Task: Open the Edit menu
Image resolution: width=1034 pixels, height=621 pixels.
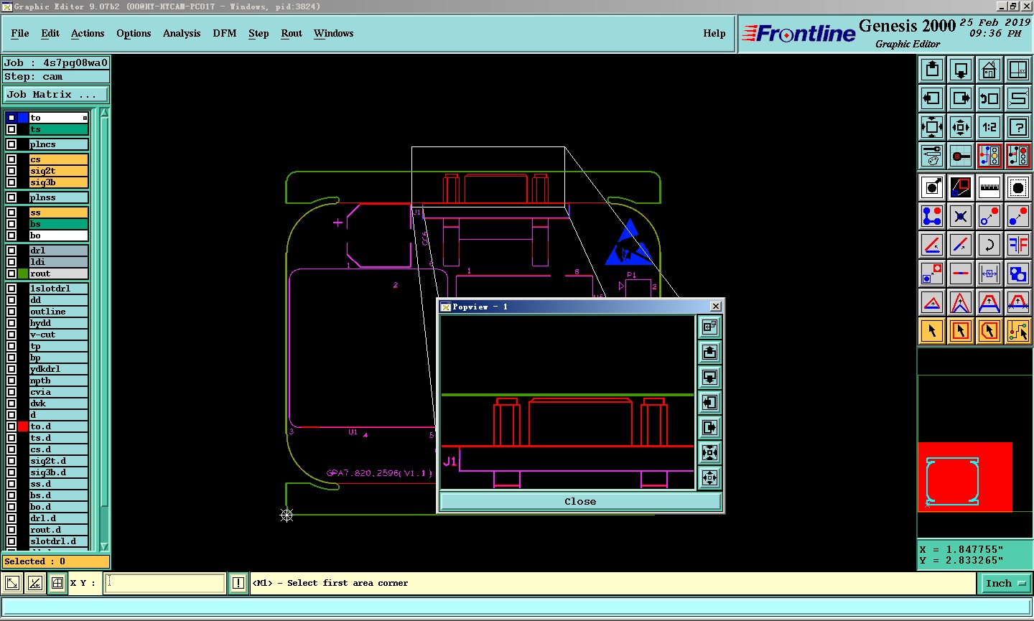Action: [x=50, y=33]
